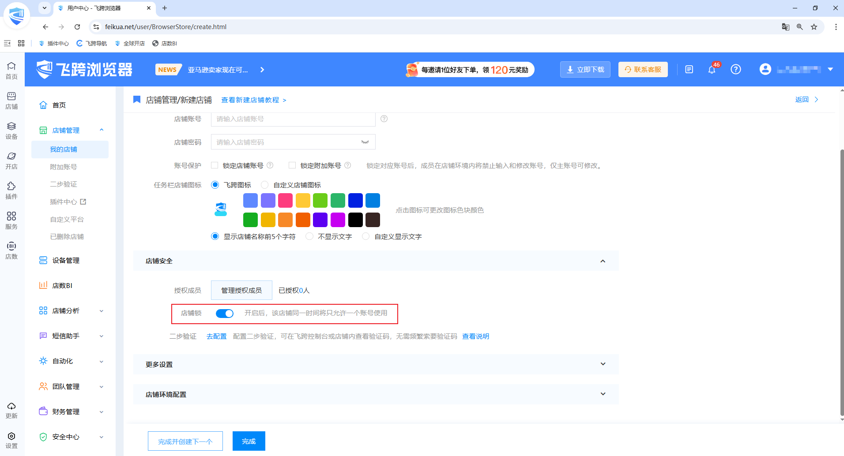The image size is (844, 456).
Task: Expand the 店铺环境配置 section
Action: pos(603,394)
